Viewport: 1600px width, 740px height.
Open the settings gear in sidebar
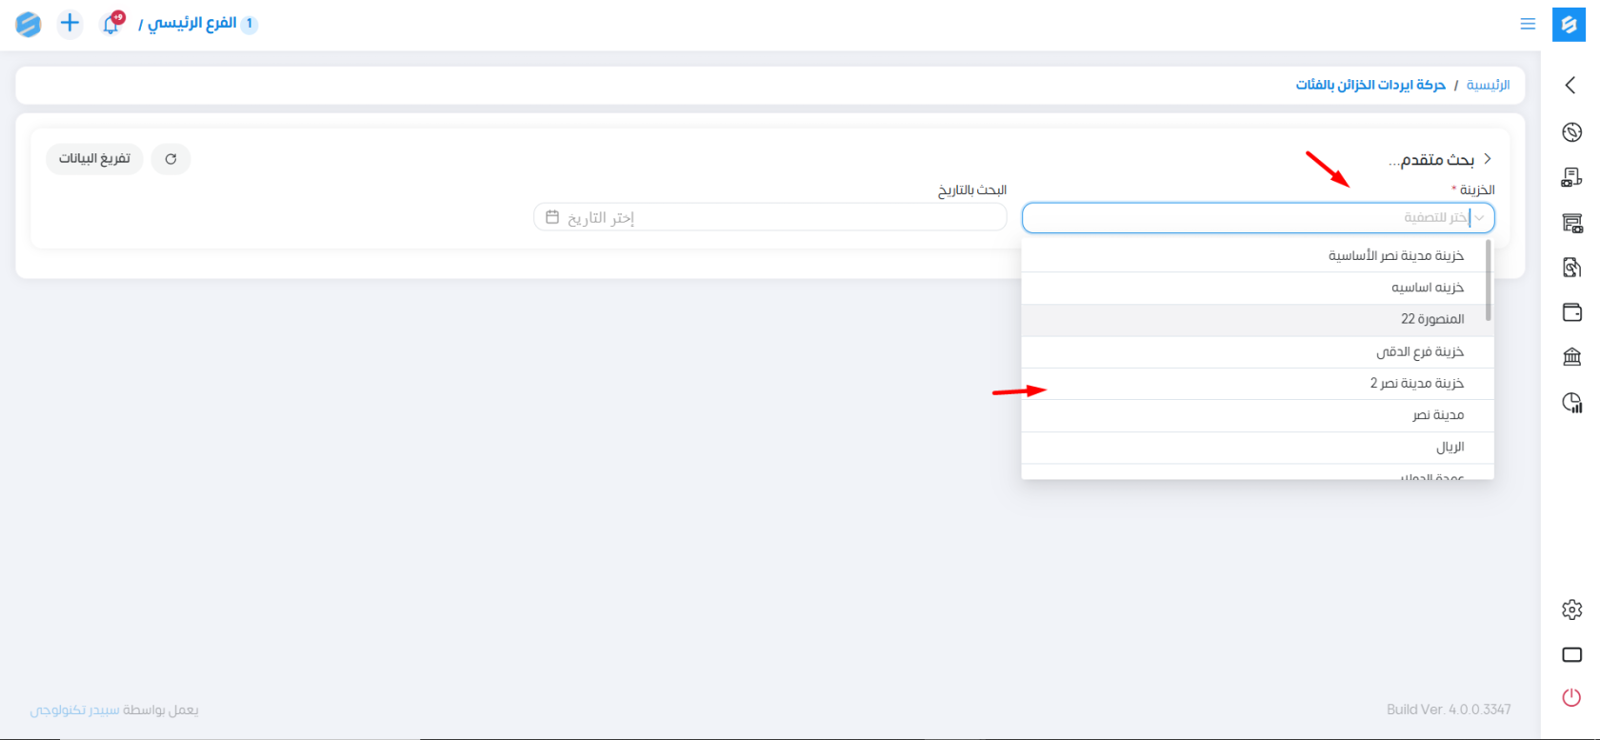pyautogui.click(x=1571, y=610)
